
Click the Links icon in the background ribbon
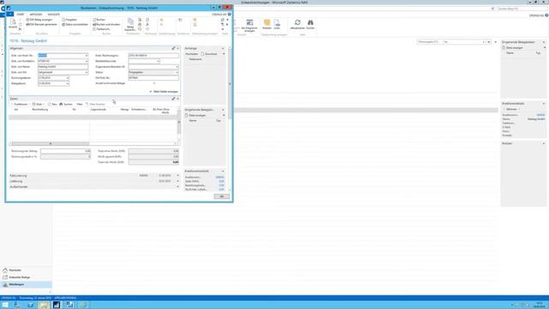(x=277, y=25)
